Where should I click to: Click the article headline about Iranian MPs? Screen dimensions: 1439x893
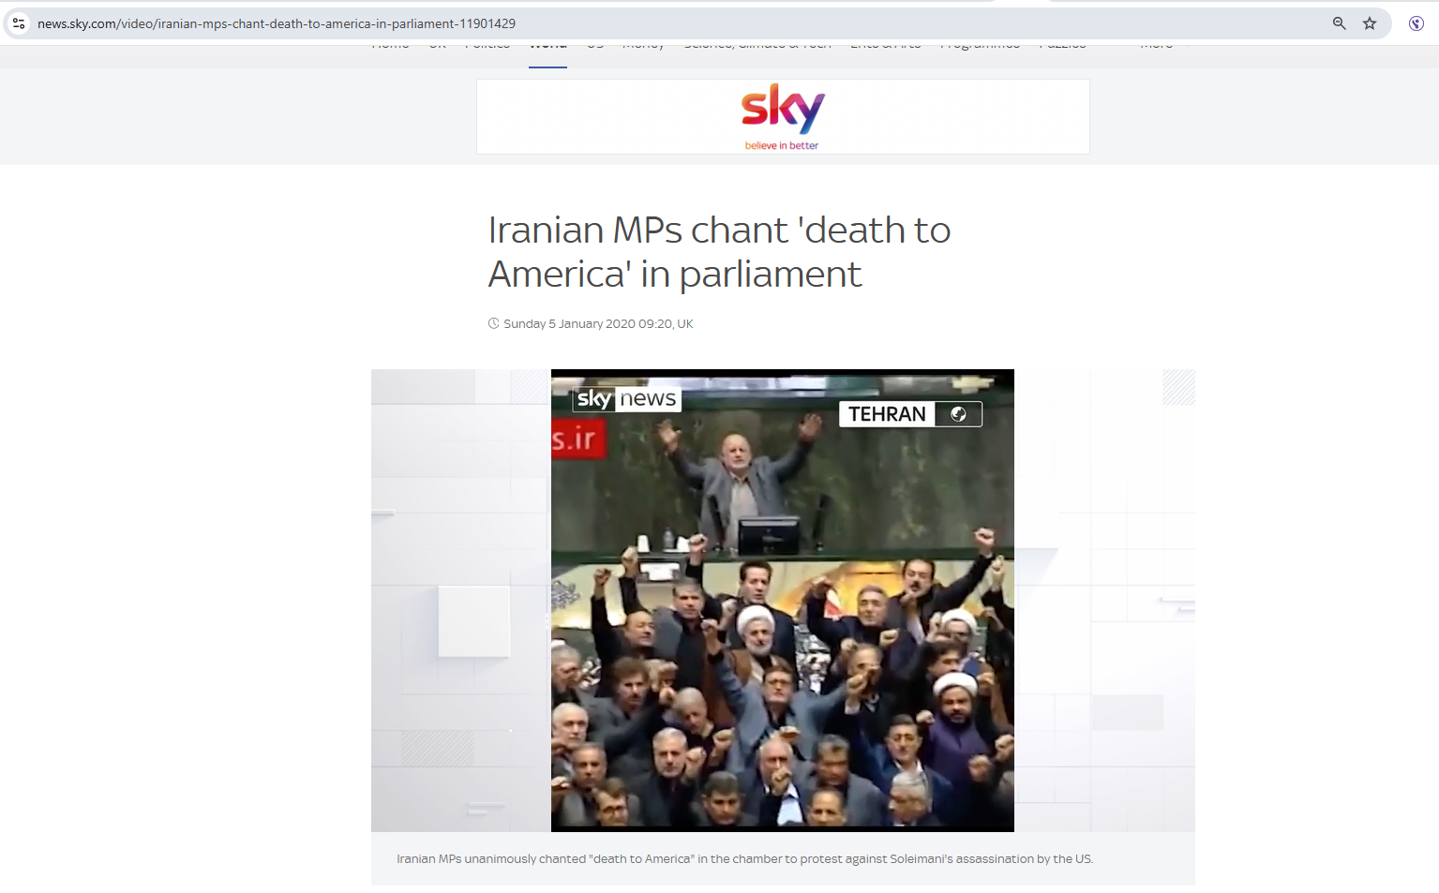coord(719,252)
